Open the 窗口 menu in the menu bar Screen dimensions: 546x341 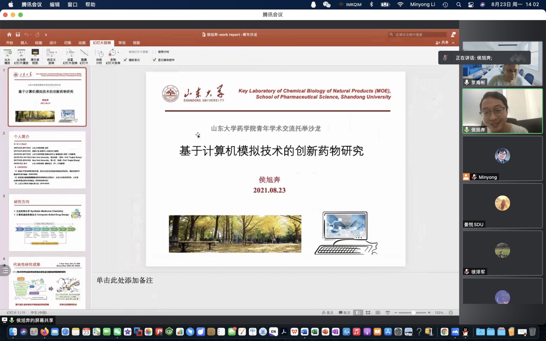[73, 5]
